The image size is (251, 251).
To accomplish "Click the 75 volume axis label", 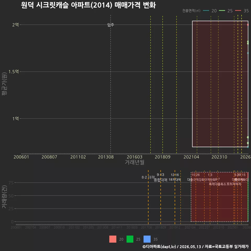I will [x=11, y=183].
